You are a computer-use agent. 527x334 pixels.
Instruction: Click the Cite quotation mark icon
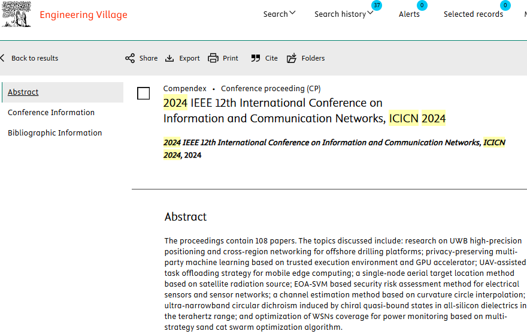256,58
